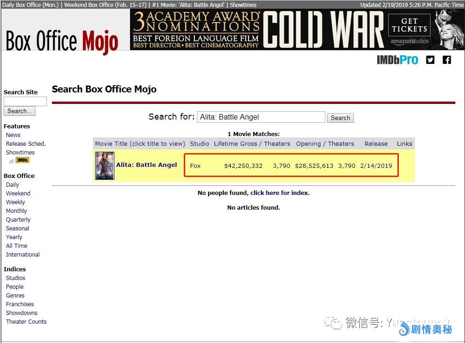This screenshot has height=343, width=465.
Task: Open the IMDbPro logo link
Action: 397,60
